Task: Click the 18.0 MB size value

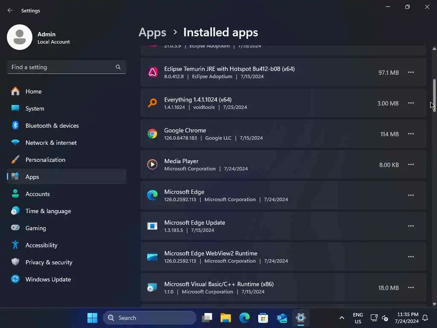Action: tap(388, 287)
